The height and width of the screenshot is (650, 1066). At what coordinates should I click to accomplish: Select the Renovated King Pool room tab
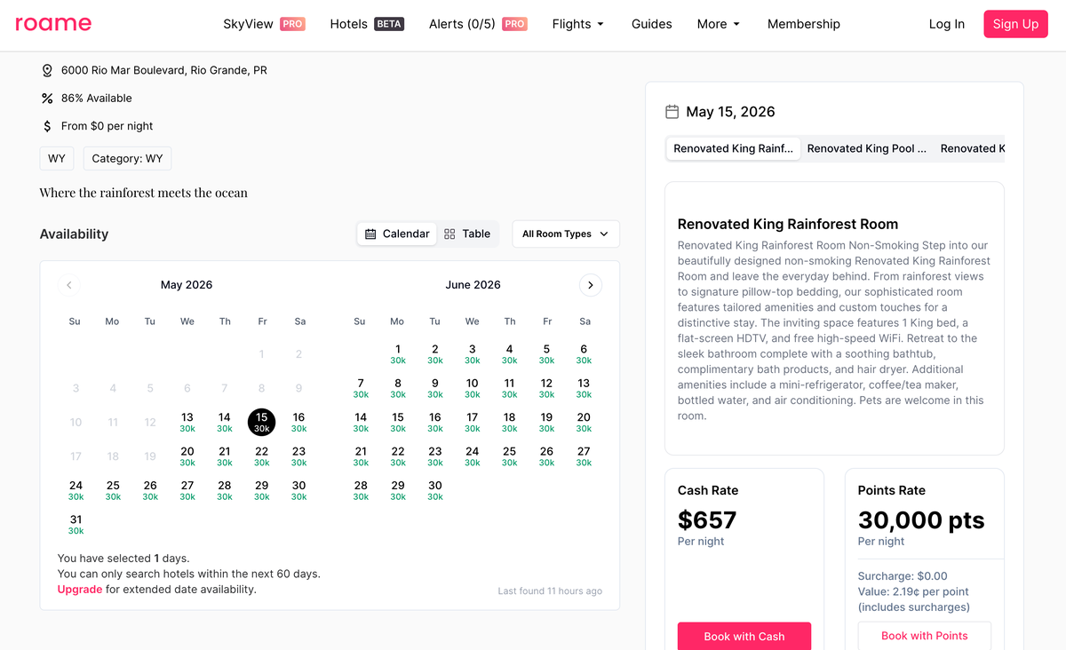coord(866,148)
